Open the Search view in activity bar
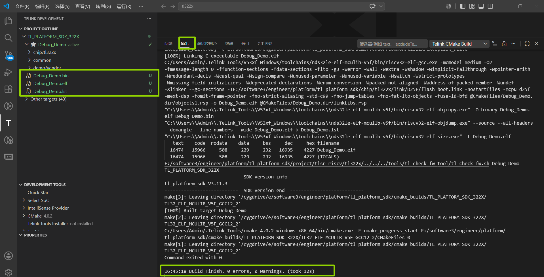Viewport: 544px width, 277px height. point(9,38)
